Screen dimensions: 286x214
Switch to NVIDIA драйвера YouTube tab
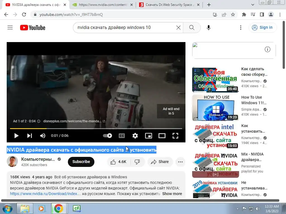36,5
